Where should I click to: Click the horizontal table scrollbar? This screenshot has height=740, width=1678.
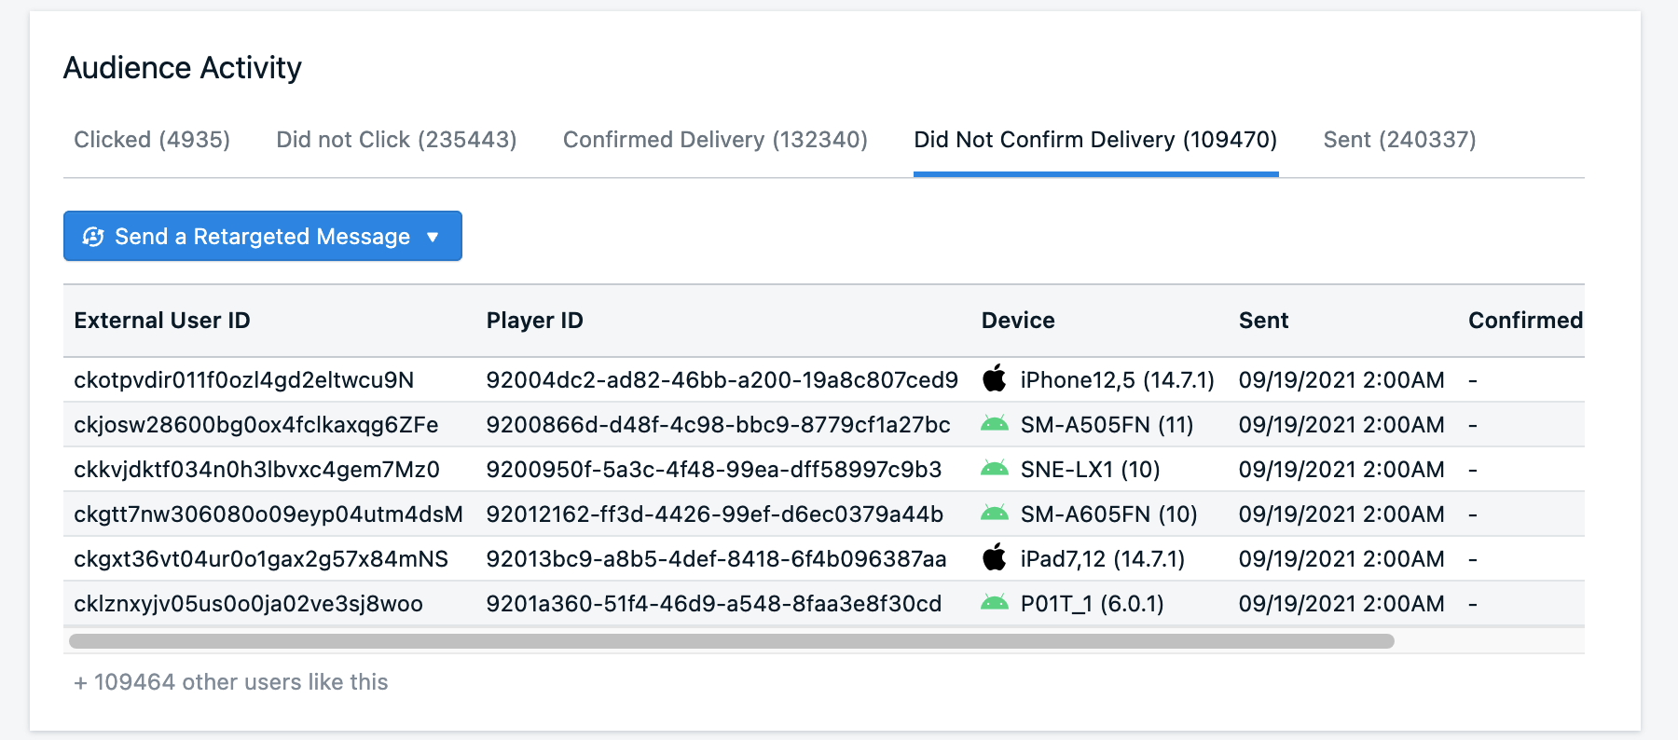point(732,641)
